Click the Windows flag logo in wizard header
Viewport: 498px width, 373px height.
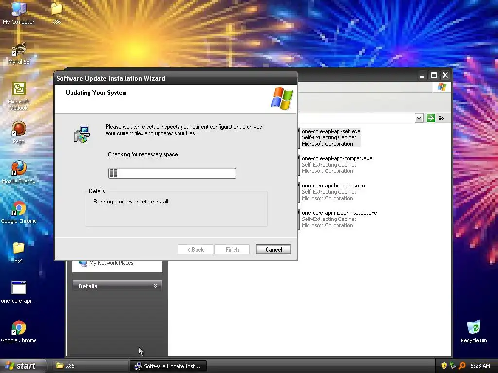pyautogui.click(x=282, y=99)
